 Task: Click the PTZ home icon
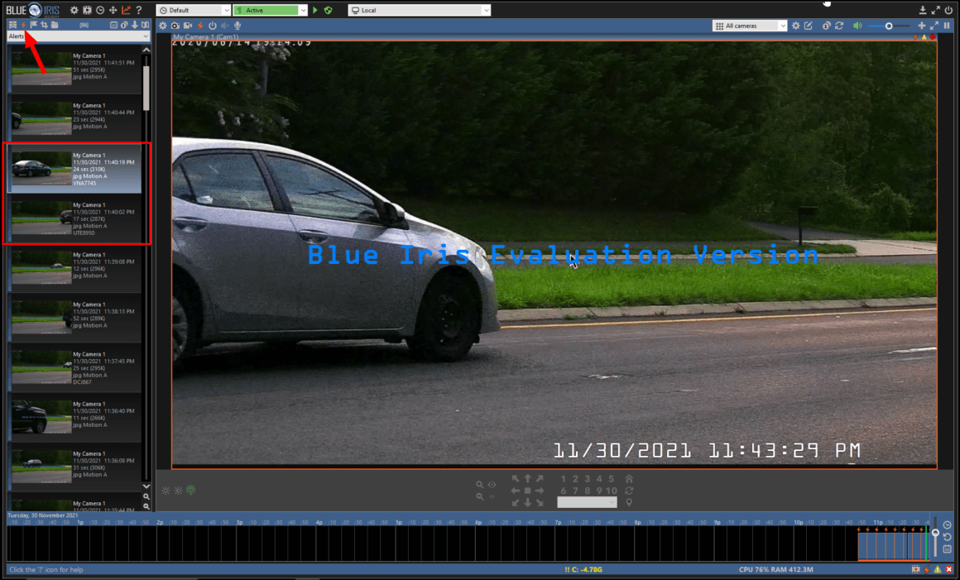629,479
